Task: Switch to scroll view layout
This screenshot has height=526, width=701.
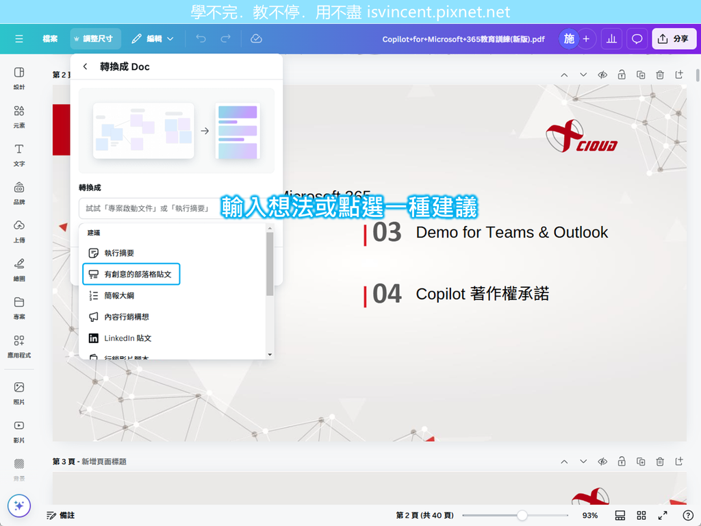Action: [620, 515]
